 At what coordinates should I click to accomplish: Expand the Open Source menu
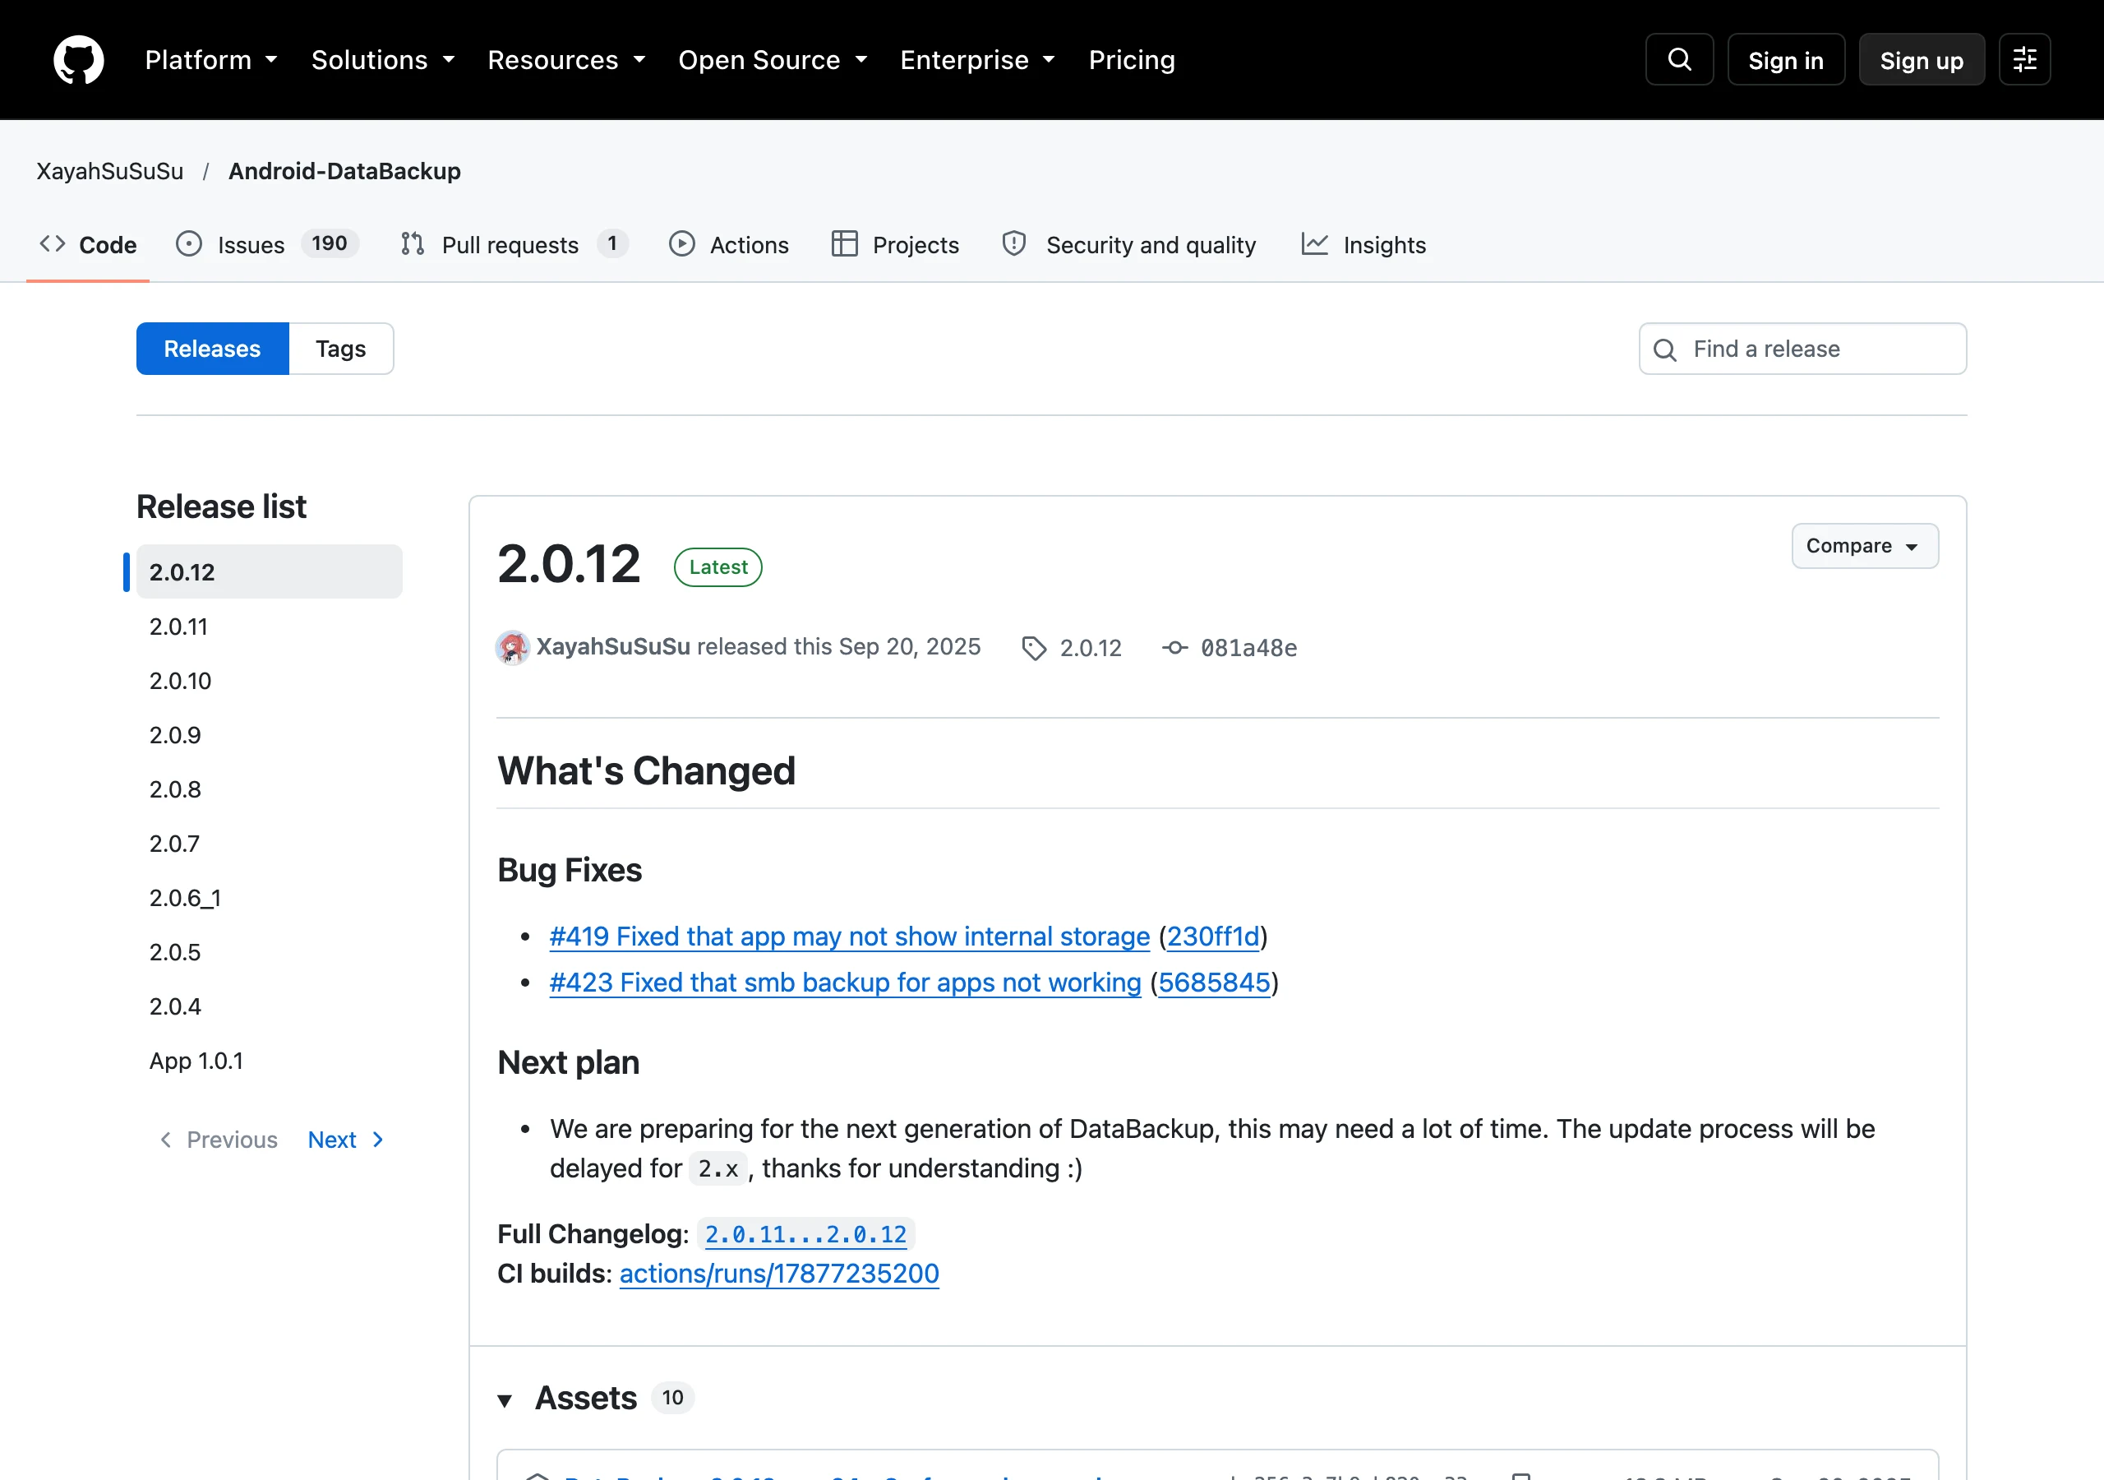(773, 61)
